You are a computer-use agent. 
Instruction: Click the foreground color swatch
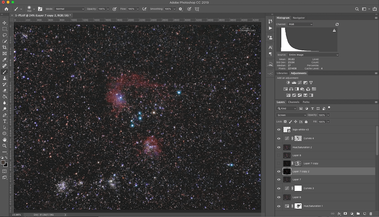click(x=3, y=163)
